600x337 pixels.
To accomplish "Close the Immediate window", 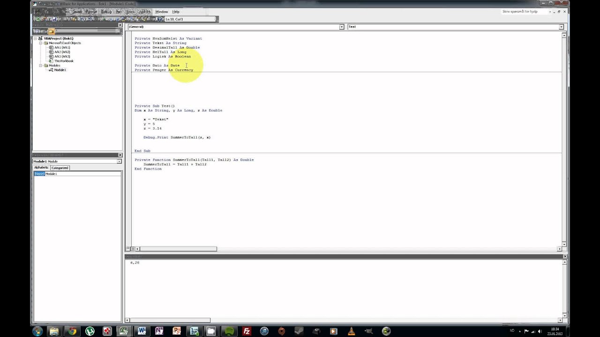I will 564,256.
